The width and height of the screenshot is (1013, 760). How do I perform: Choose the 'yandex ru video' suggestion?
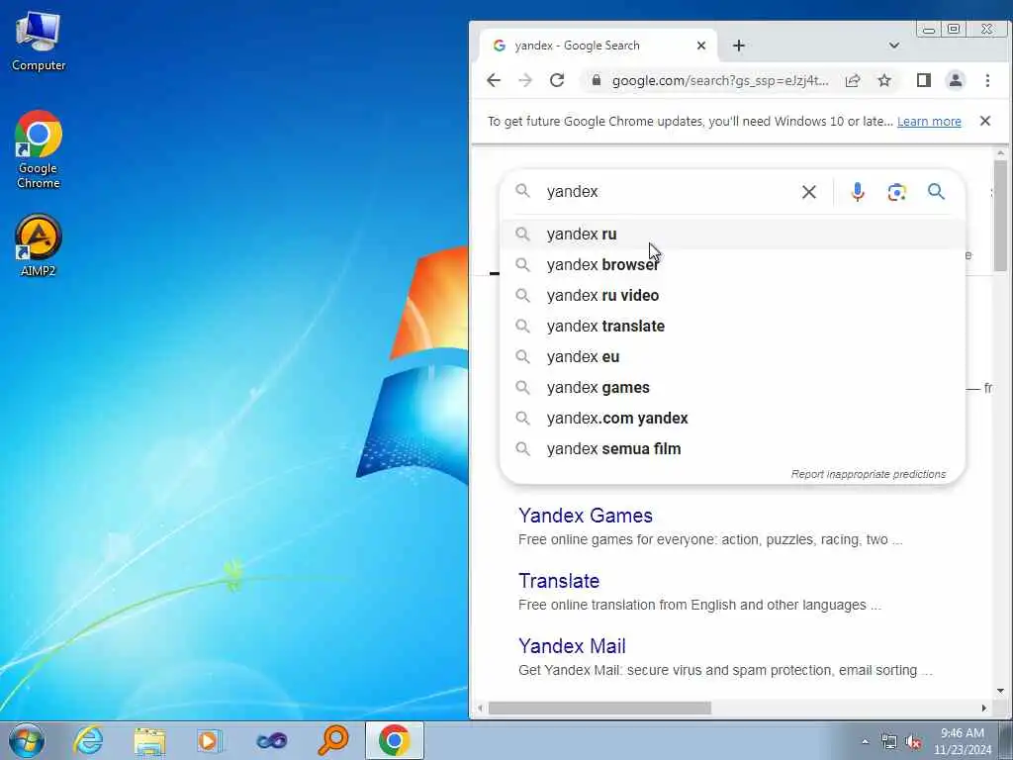[733, 295]
